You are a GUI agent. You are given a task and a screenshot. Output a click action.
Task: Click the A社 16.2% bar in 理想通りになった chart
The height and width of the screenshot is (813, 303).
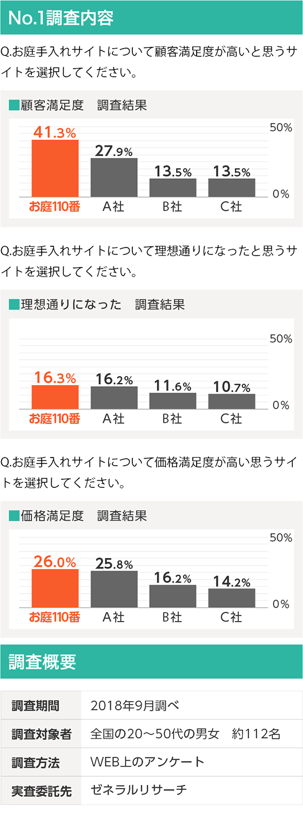coord(114,398)
